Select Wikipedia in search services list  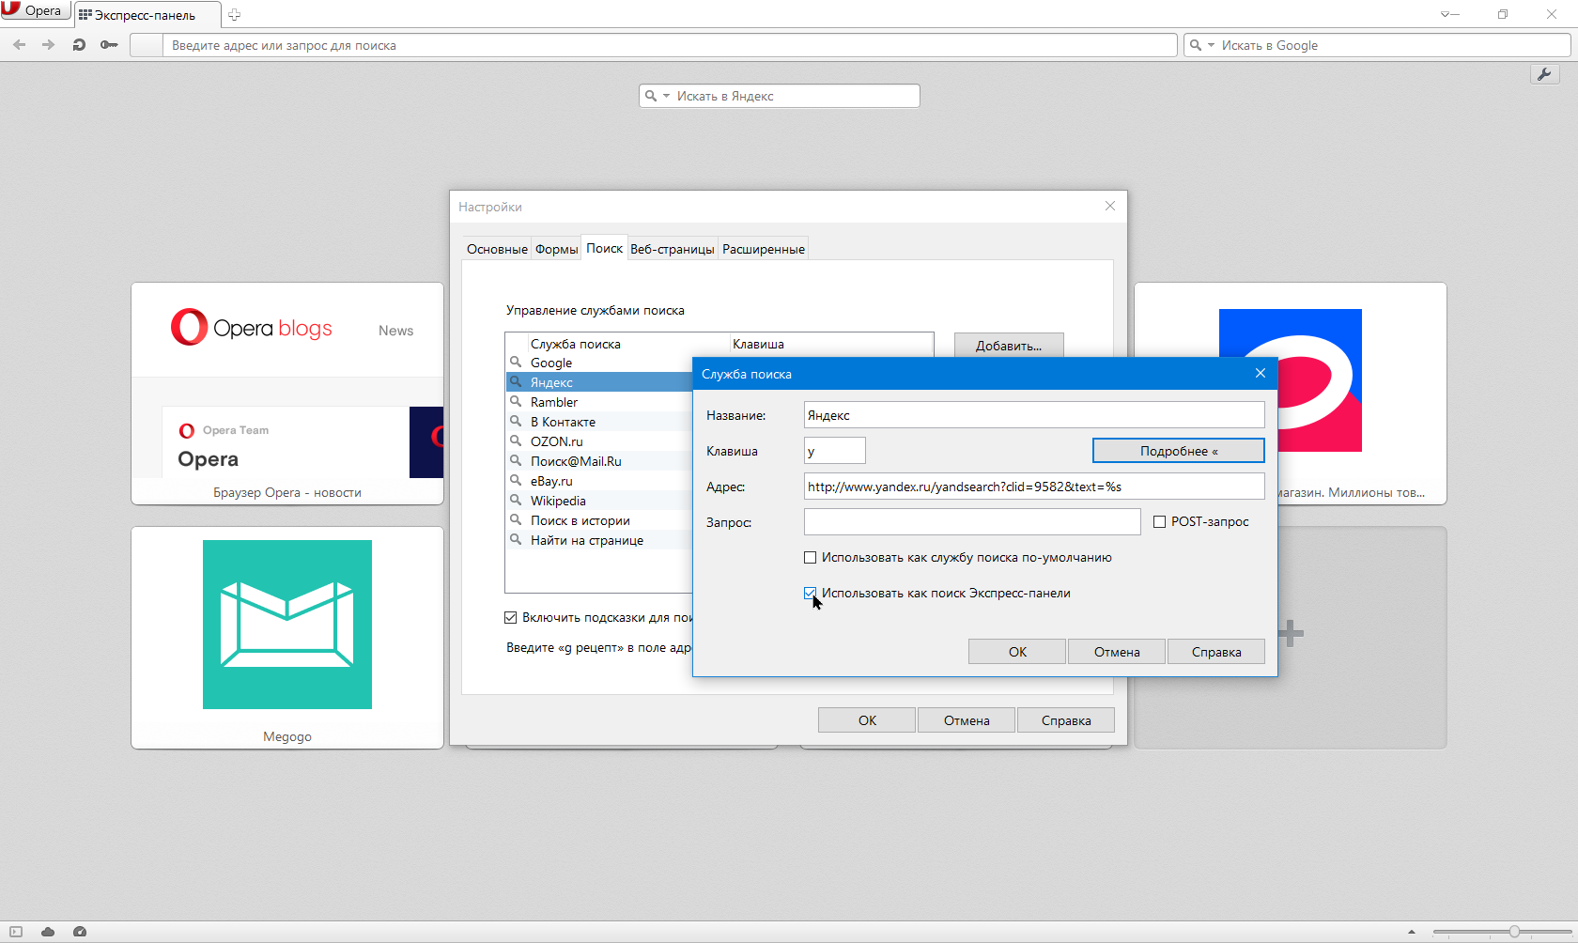pyautogui.click(x=599, y=501)
